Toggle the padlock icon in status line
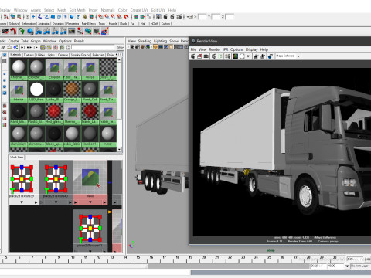Viewport: 371px width, 278px height. 85,17
